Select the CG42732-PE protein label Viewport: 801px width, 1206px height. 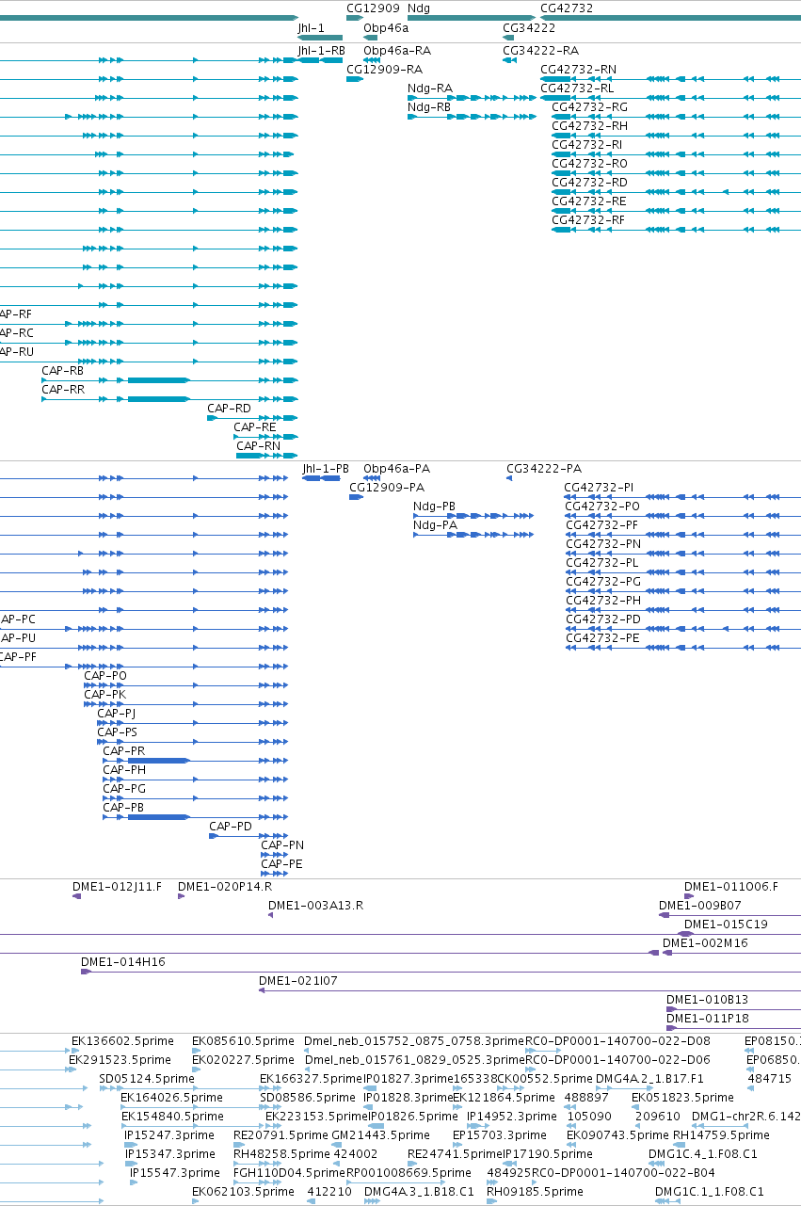(601, 637)
